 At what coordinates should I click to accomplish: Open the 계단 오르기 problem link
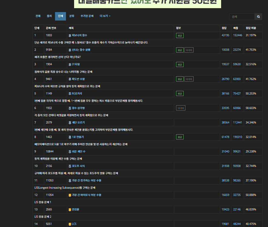point(78,123)
